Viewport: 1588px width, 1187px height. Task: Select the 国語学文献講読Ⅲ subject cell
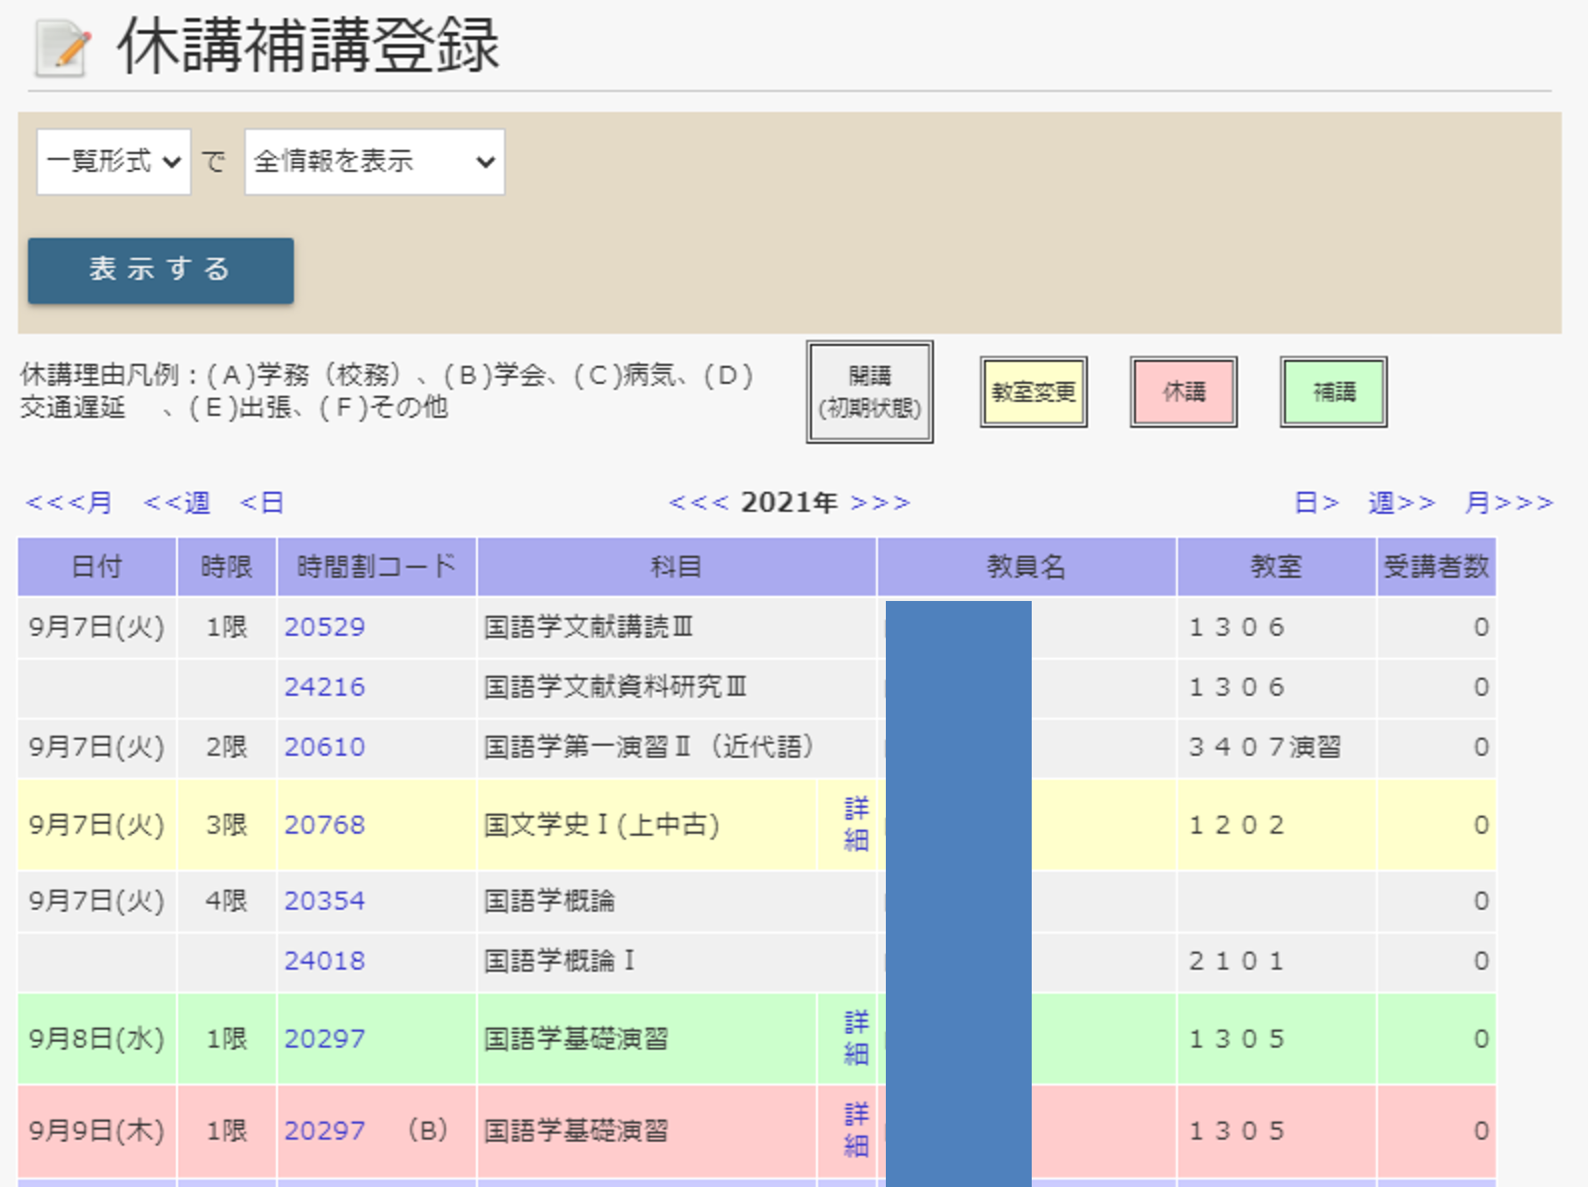(677, 627)
